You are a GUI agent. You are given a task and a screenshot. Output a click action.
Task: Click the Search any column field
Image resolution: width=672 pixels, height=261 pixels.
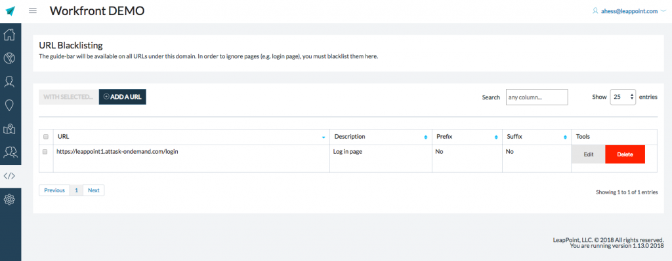pos(537,97)
